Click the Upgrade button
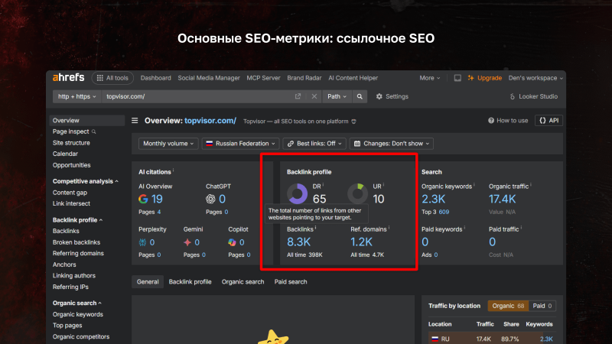This screenshot has height=344, width=612. coord(485,78)
